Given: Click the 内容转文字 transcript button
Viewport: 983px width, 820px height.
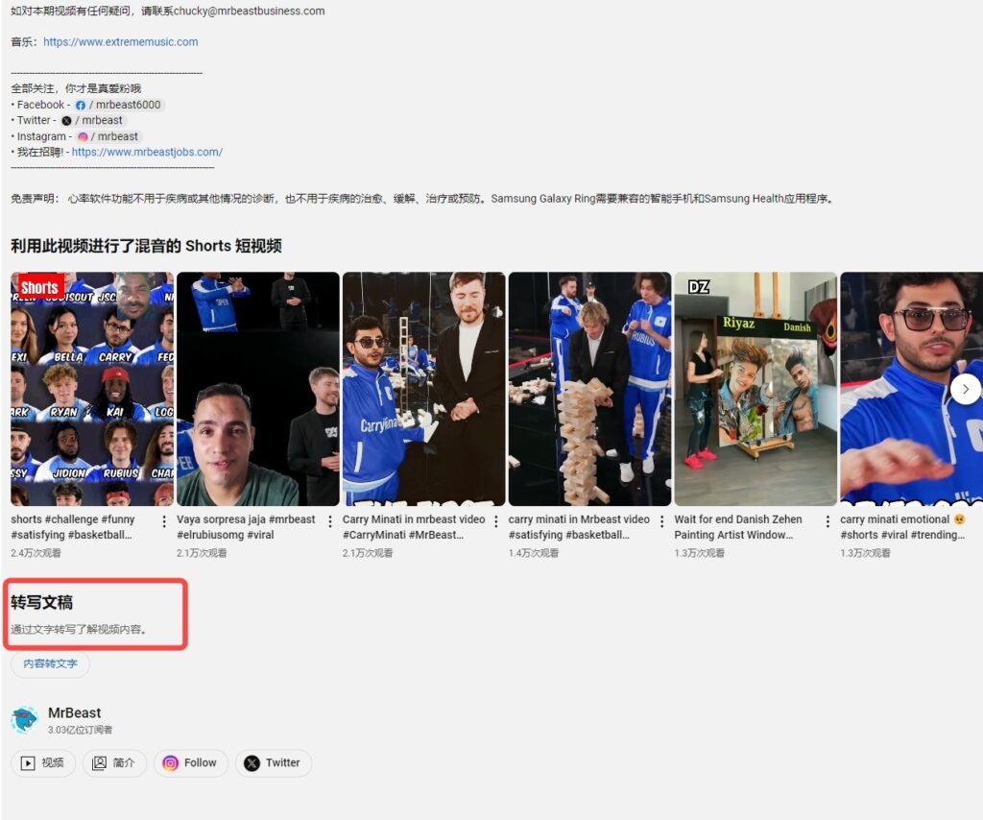Looking at the screenshot, I should click(x=50, y=663).
